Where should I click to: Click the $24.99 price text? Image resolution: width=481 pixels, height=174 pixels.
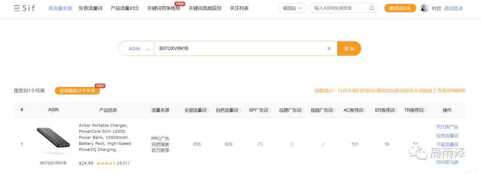86,163
